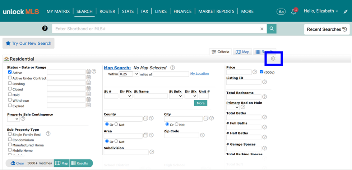This screenshot has width=352, height=170.
Task: Open the MY MATRIX menu
Action: [x=58, y=11]
